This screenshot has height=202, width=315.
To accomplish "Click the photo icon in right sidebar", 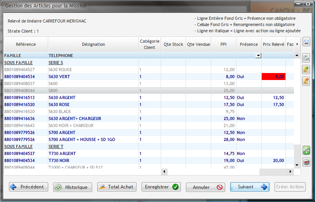I will click(x=306, y=58).
